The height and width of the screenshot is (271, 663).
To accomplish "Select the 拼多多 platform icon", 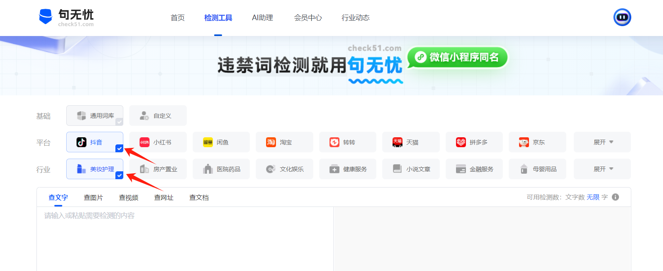I will tap(461, 142).
